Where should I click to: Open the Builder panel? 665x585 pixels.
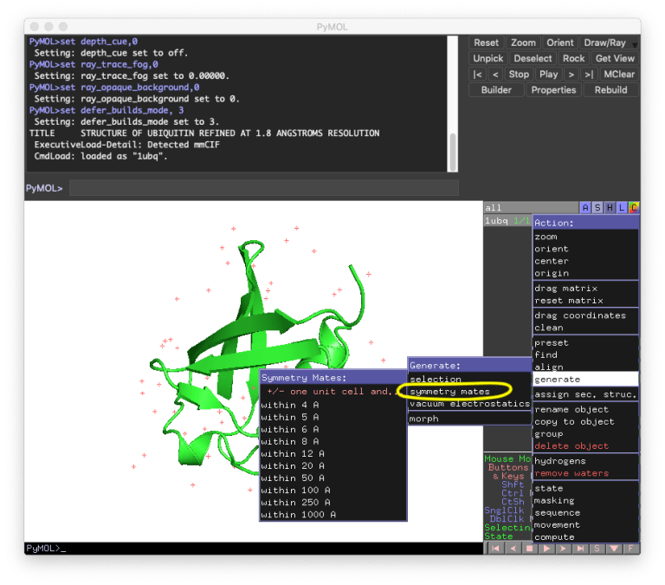496,90
